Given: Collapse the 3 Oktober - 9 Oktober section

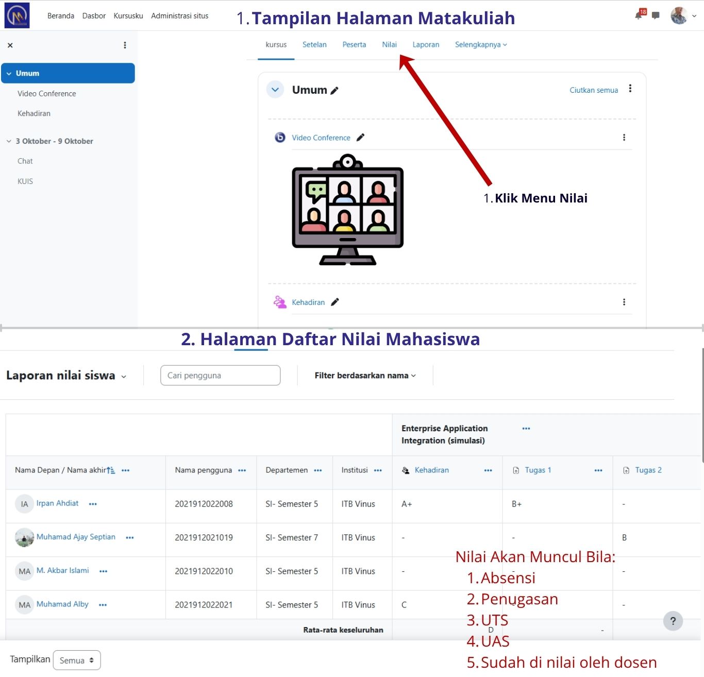Looking at the screenshot, I should tap(9, 141).
